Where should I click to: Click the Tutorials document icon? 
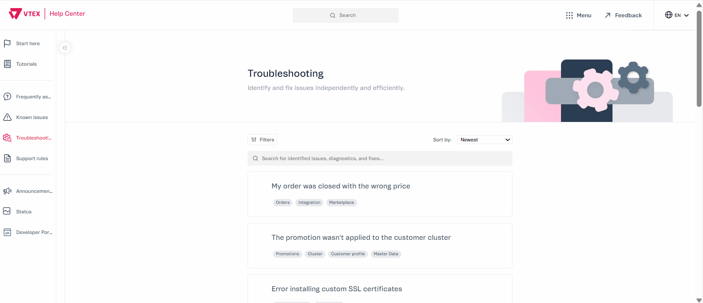(x=7, y=64)
